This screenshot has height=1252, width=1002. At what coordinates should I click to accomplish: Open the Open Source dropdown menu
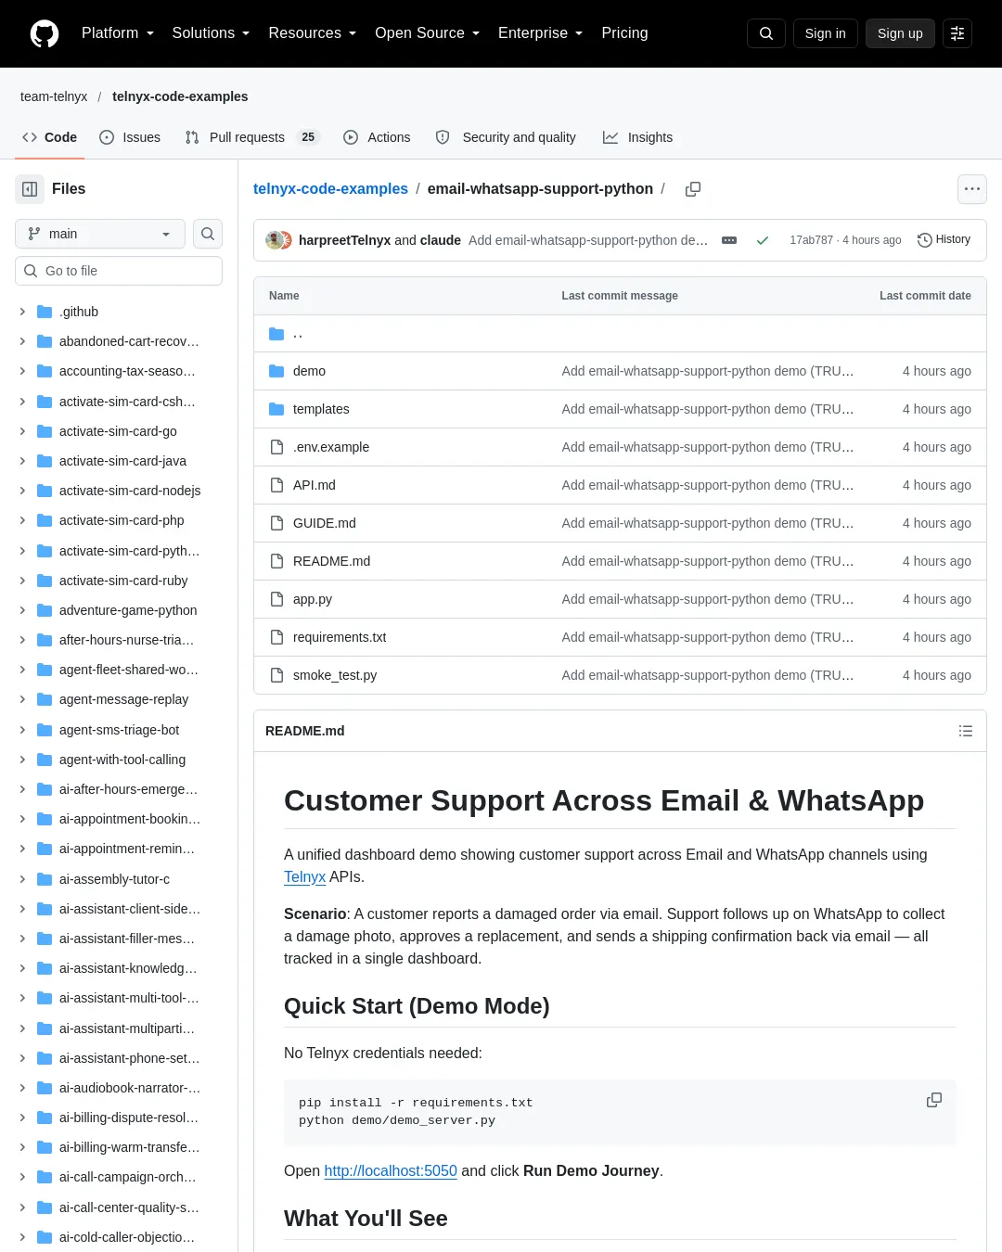(x=428, y=33)
